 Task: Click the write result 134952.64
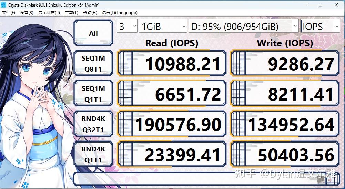[x=285, y=124]
